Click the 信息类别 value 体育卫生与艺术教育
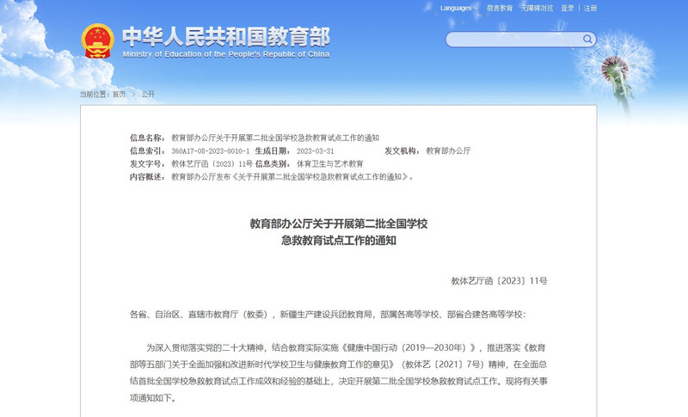This screenshot has height=417, width=688. point(330,164)
